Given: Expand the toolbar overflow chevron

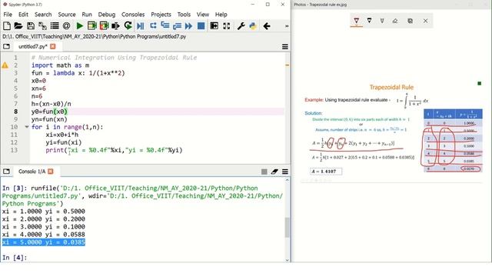Looking at the screenshot, I should click(287, 26).
